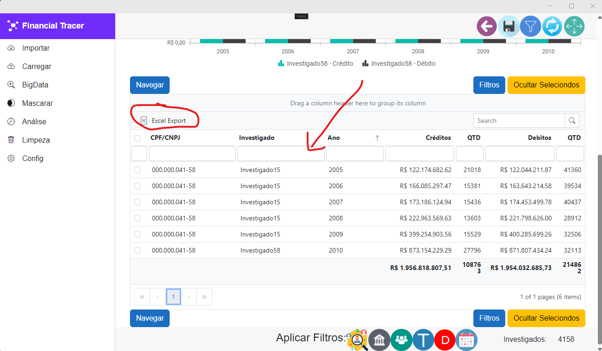This screenshot has height=351, width=602.
Task: Click the circular refresh arrows icon
Action: coord(552,26)
